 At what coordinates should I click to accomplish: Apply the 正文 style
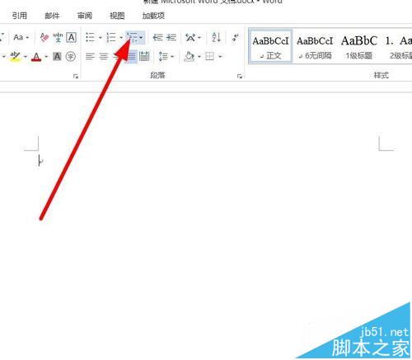(x=270, y=47)
